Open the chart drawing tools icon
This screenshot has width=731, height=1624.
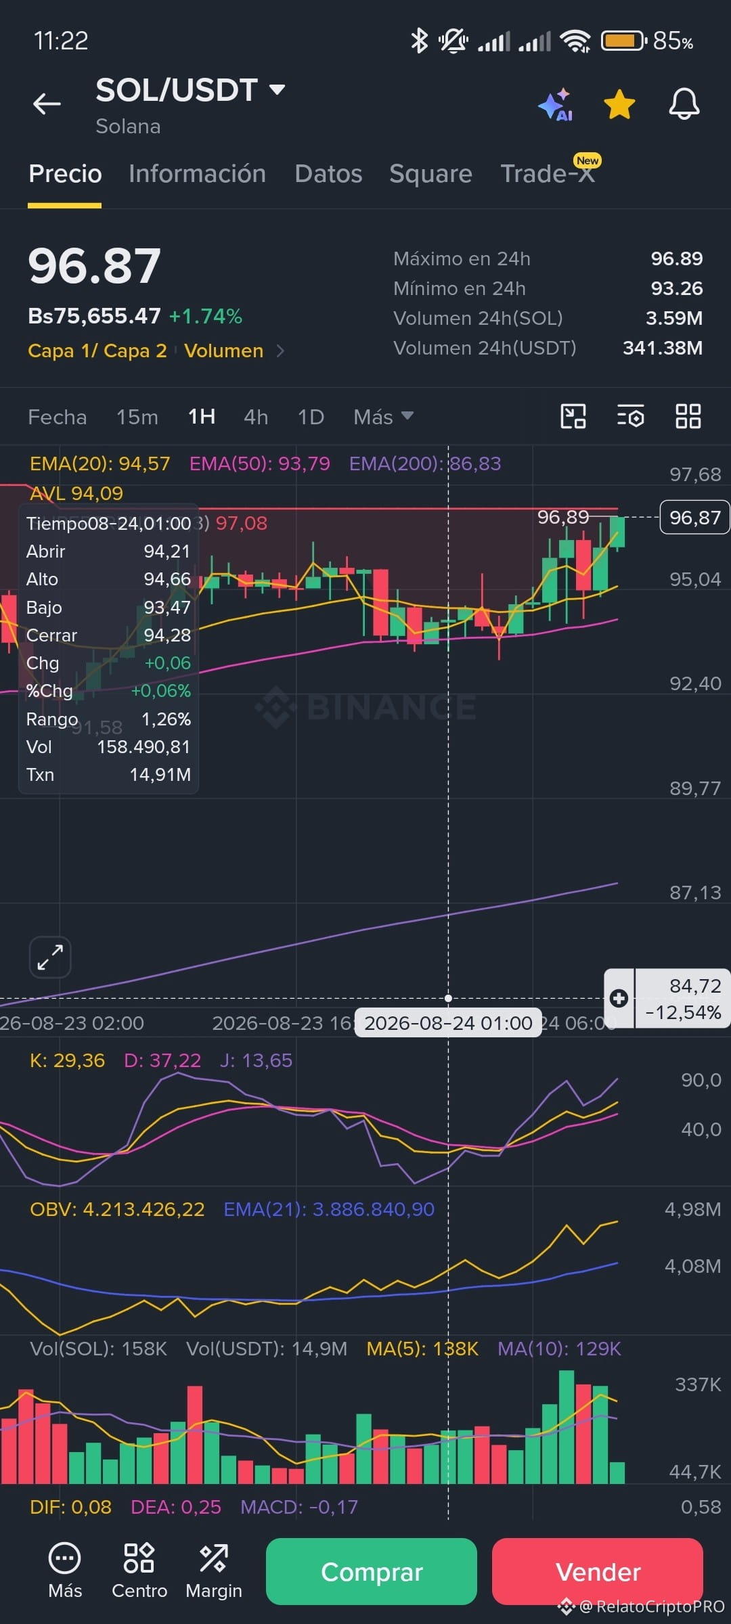(573, 416)
